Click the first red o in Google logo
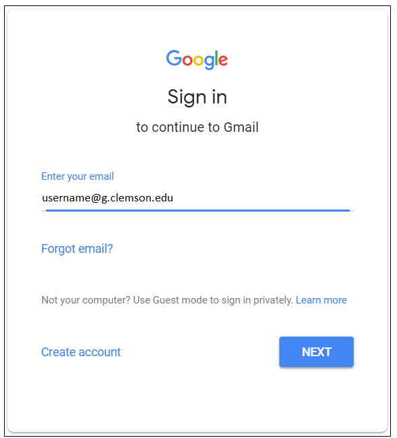The height and width of the screenshot is (438, 397). (x=187, y=60)
